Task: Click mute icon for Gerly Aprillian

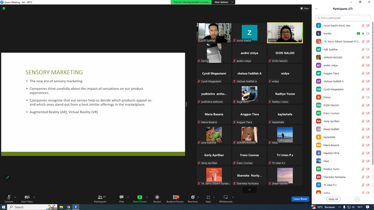Action: coord(363,121)
